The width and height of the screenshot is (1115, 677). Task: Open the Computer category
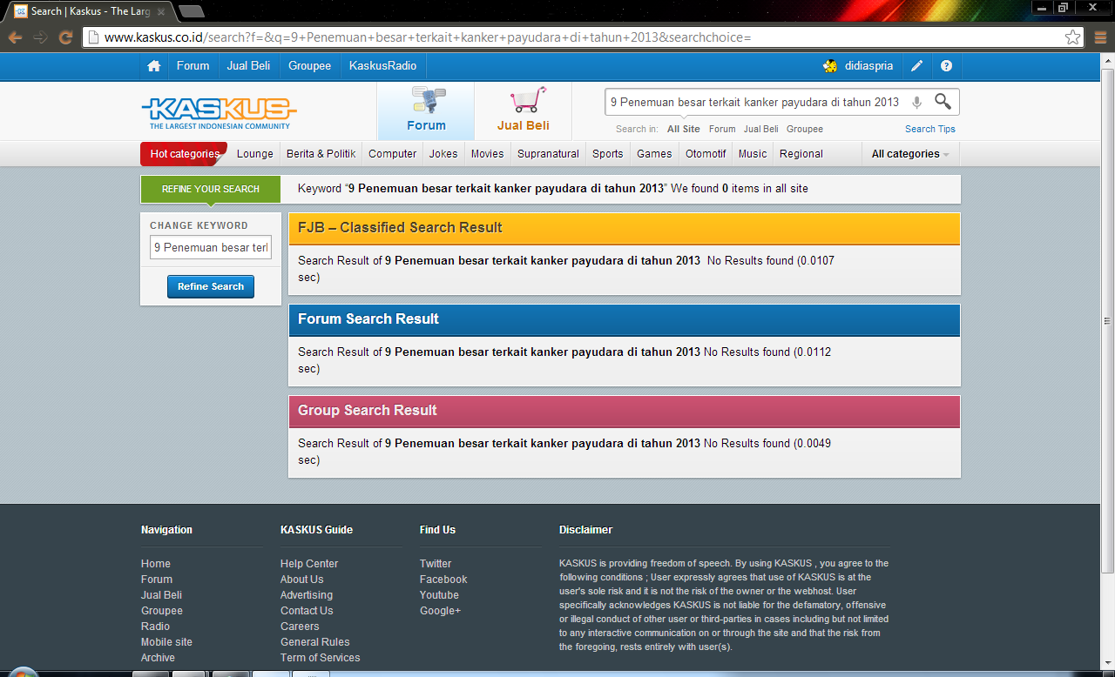coord(392,154)
